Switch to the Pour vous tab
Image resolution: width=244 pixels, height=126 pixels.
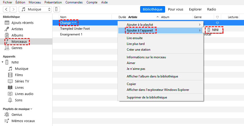[x=175, y=9]
